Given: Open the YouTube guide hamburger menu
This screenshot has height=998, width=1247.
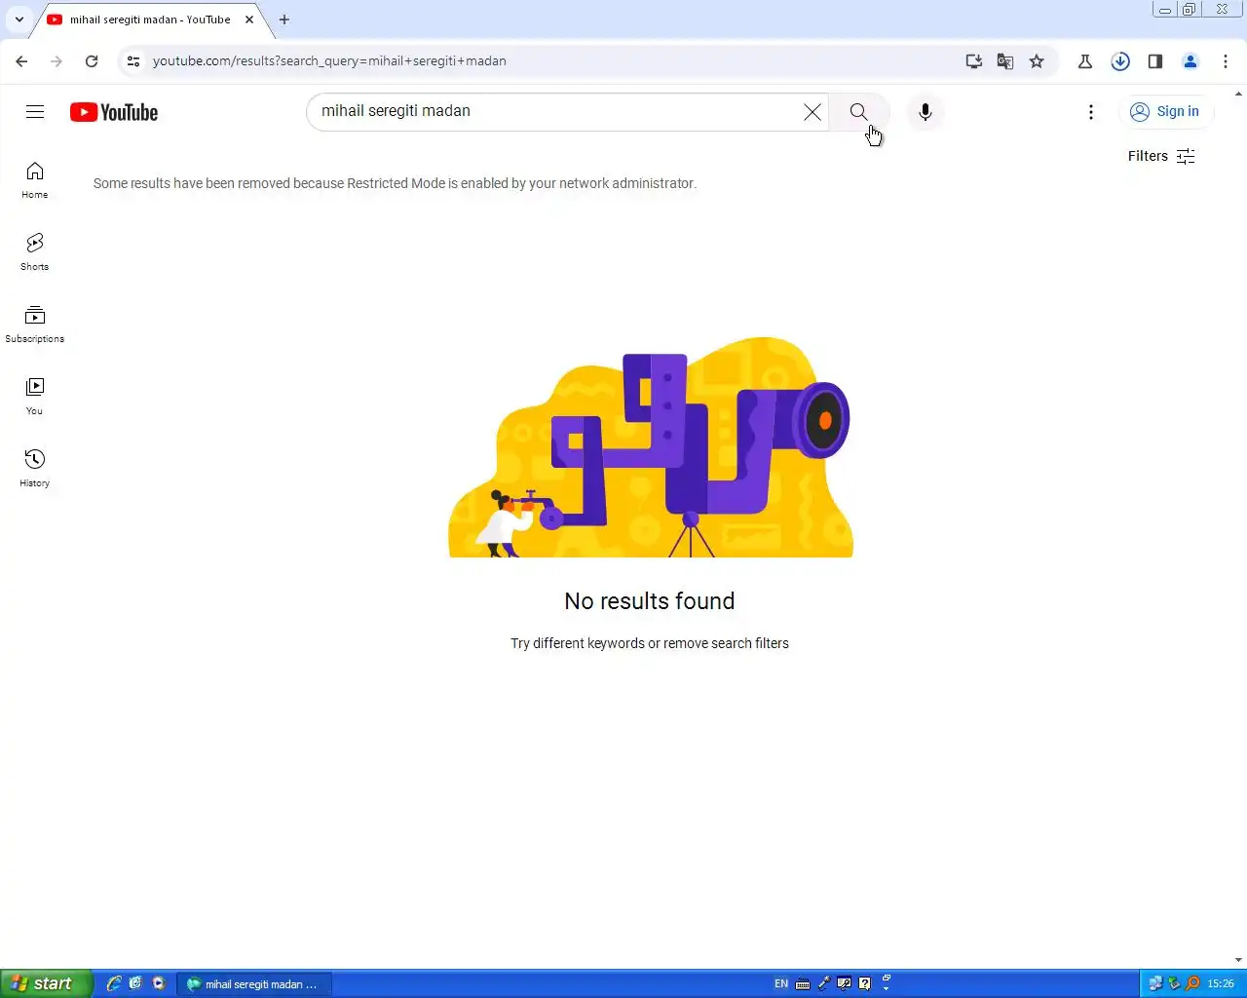Looking at the screenshot, I should 35,112.
